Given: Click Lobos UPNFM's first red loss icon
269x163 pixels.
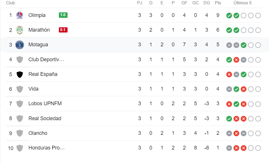Looking at the screenshot, I should tap(229, 104).
